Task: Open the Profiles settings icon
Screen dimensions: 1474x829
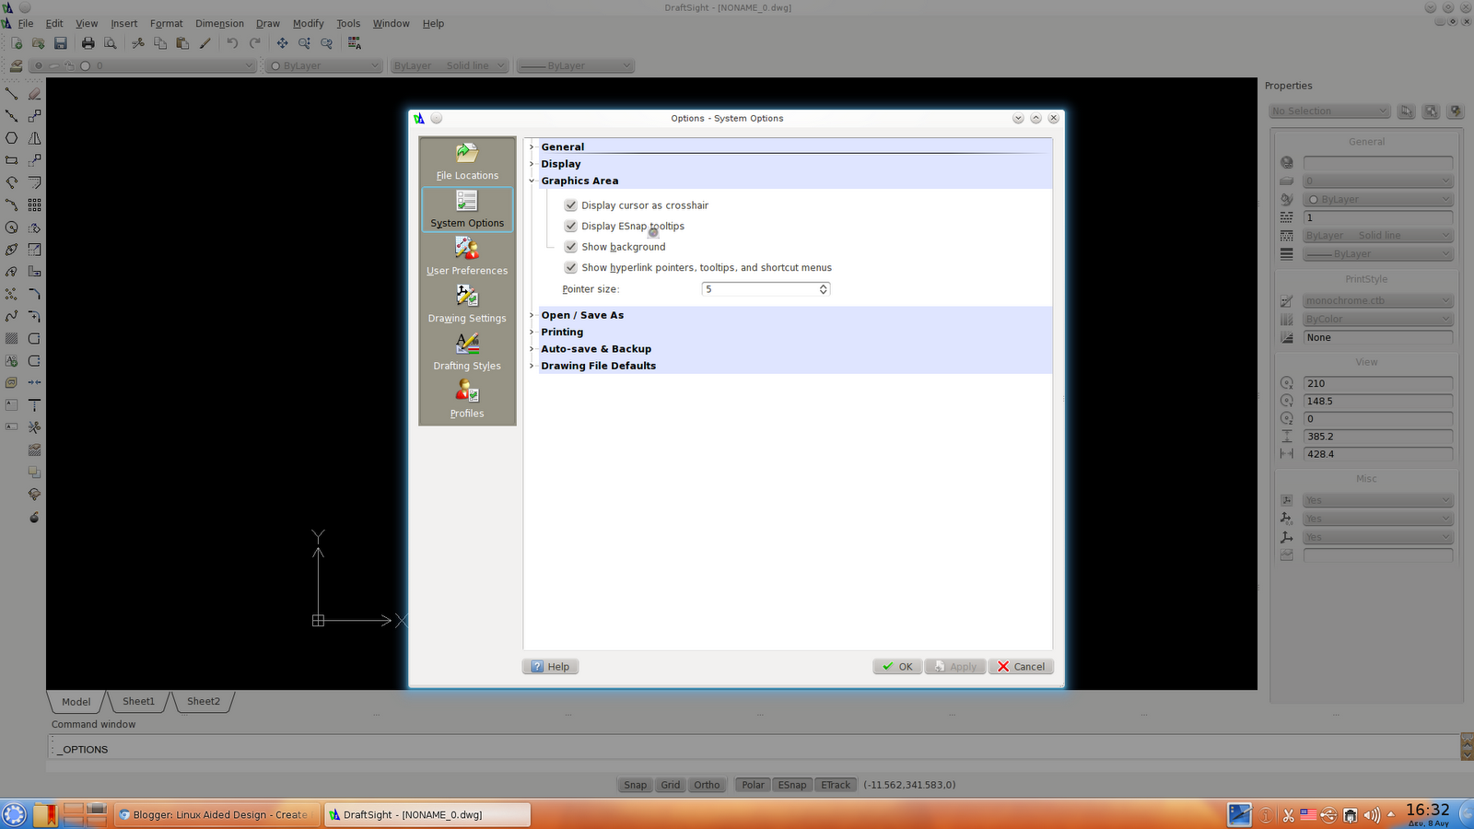Action: point(467,396)
